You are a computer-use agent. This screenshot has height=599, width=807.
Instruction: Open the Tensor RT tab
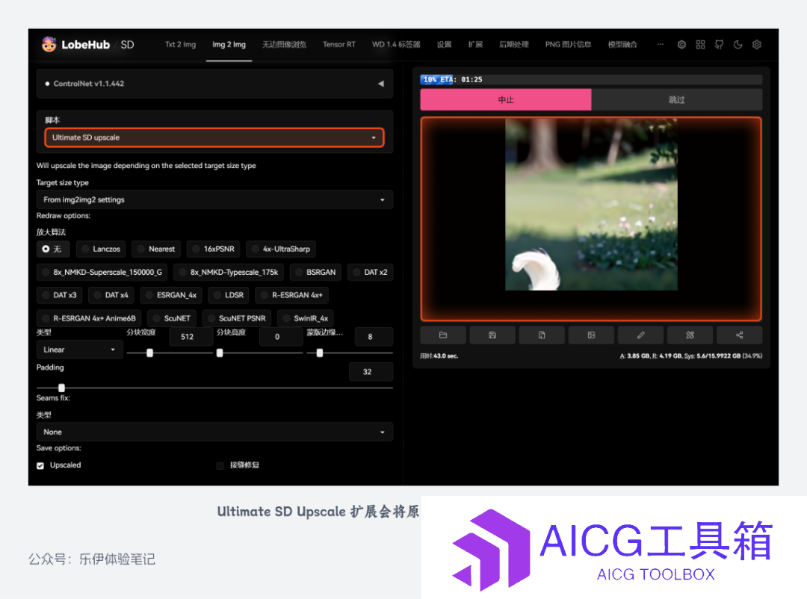tap(339, 45)
